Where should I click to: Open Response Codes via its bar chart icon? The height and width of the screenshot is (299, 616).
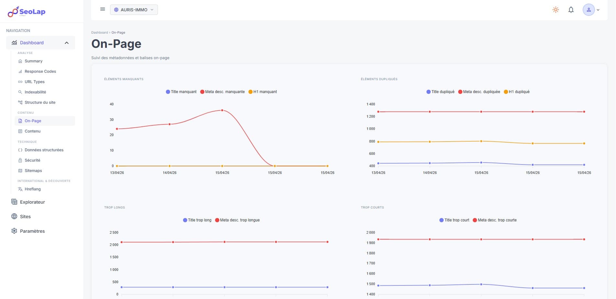click(x=20, y=71)
